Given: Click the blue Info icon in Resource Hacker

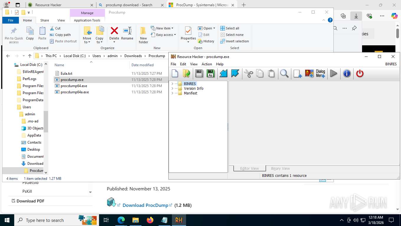Looking at the screenshot, I should click(347, 74).
